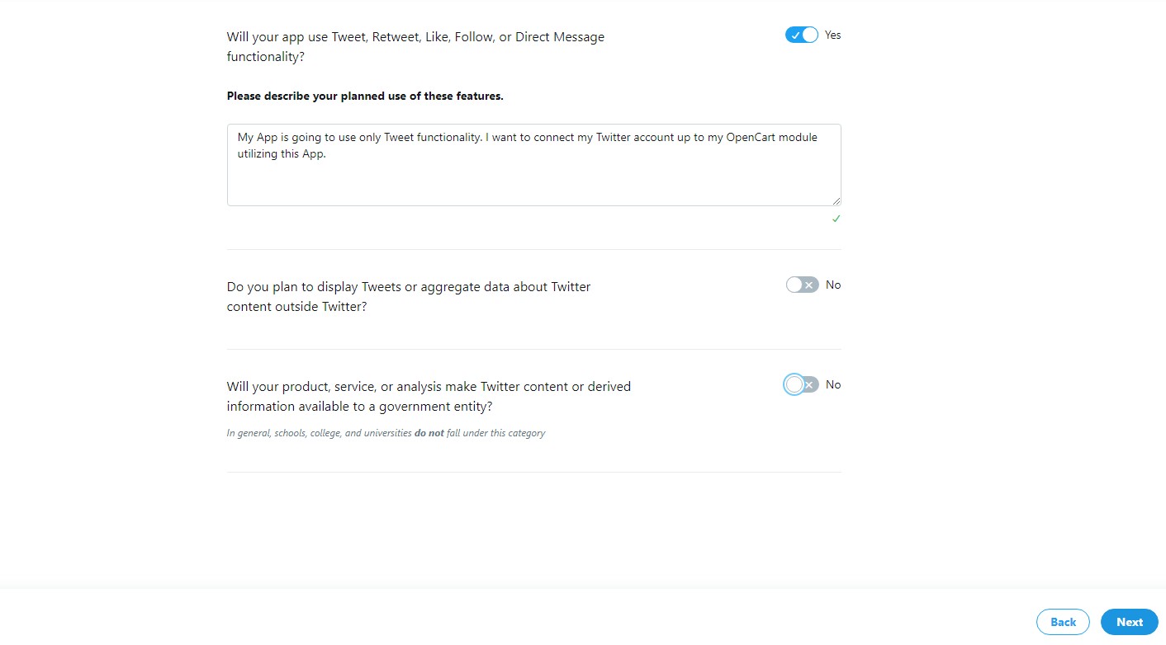1166x645 pixels.
Task: Click the "Please describe your planned use" heading
Action: click(x=365, y=96)
